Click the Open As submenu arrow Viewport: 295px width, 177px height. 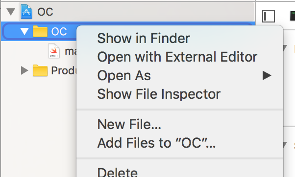[267, 75]
